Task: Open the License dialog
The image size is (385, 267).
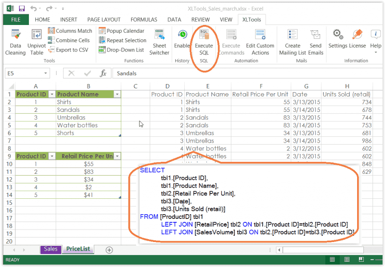Action: tap(357, 39)
